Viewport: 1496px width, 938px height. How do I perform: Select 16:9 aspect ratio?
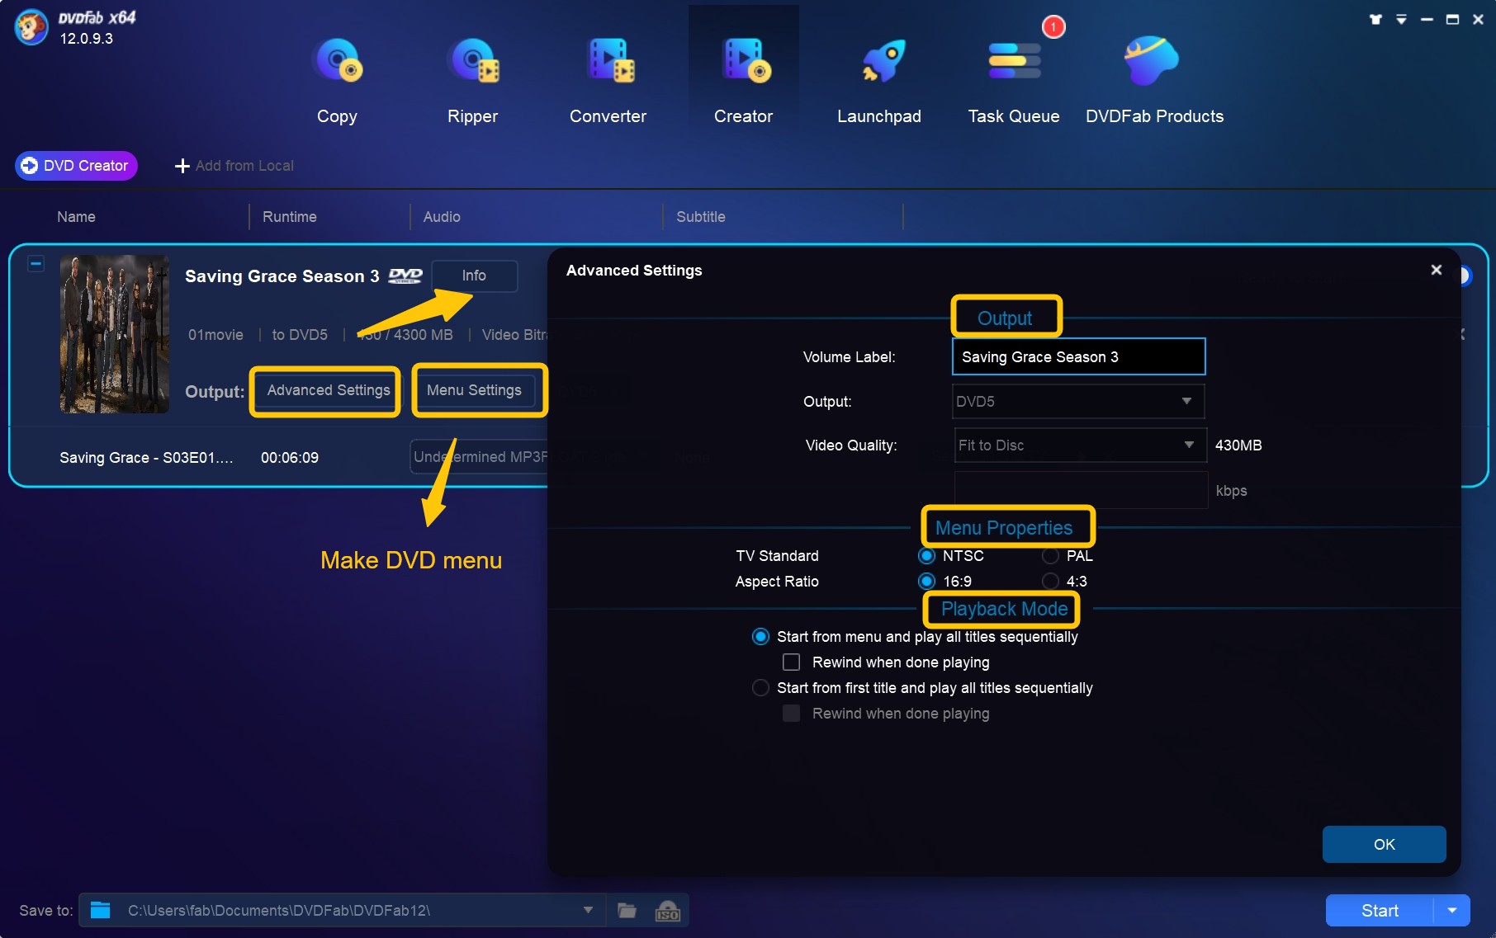[927, 582]
